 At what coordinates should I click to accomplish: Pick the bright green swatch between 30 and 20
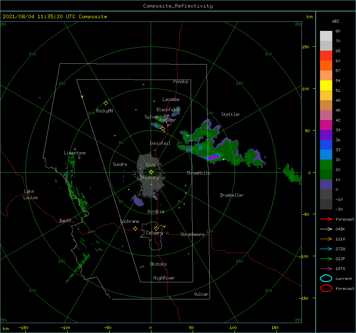point(326,165)
